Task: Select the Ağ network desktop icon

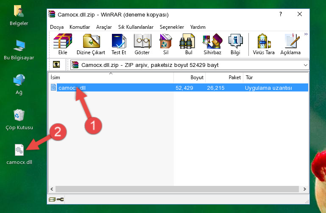Action: tap(19, 85)
